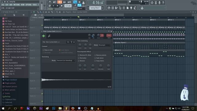Open Windows Start menu
Screen dimensions: 197x111
click(x=3, y=108)
